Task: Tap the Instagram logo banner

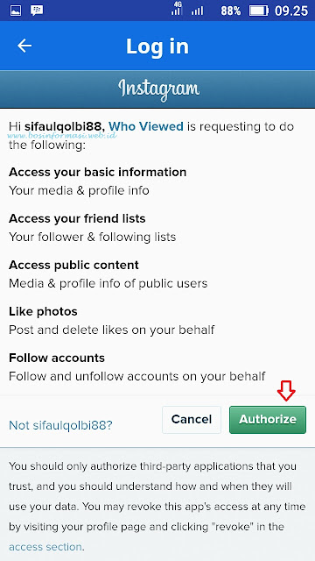Action: tap(157, 89)
